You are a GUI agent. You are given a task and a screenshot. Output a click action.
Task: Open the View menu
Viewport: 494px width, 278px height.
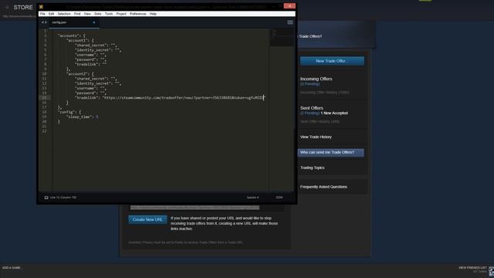(x=87, y=14)
